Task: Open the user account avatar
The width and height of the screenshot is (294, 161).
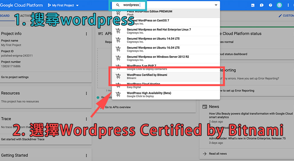Action: pyautogui.click(x=279, y=5)
